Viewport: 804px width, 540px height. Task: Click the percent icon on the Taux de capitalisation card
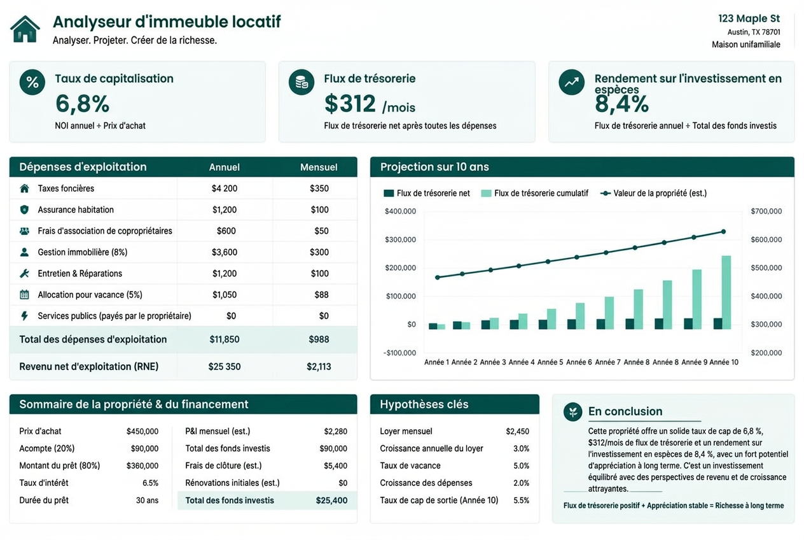[32, 82]
